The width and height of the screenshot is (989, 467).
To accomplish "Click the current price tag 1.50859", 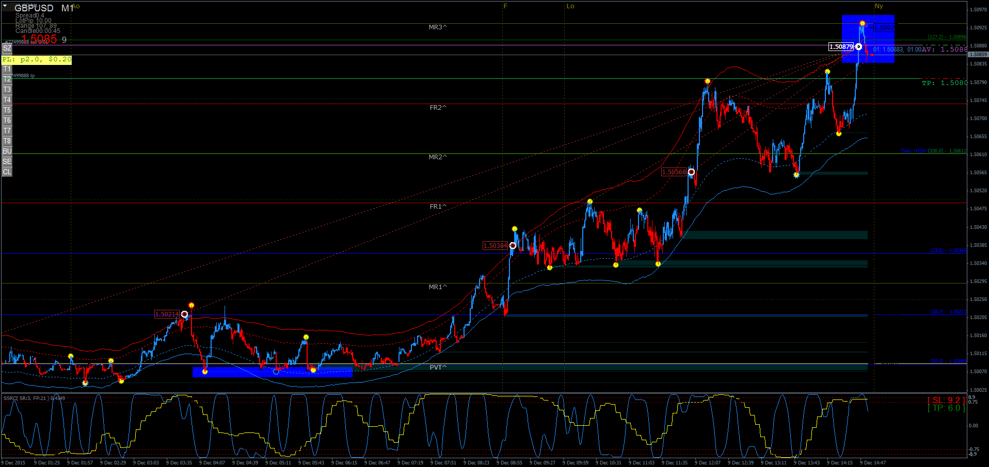I will (978, 54).
